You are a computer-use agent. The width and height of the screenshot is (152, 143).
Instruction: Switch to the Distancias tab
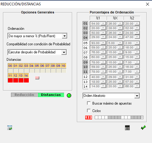coord(51,95)
